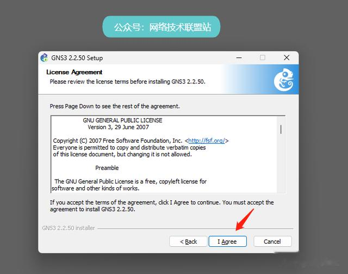
Task: Click the Press Page Down instruction text
Action: tap(115, 106)
